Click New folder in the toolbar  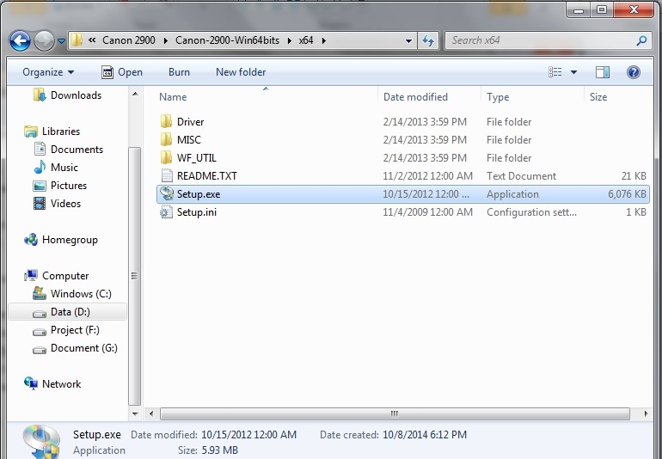[241, 72]
